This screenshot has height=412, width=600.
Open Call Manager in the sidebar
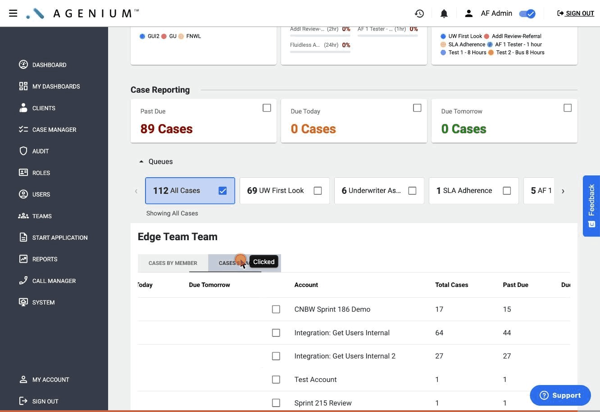click(54, 281)
